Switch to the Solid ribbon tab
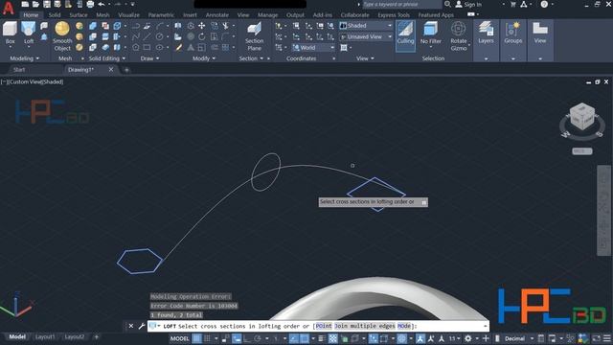613x345 pixels. pyautogui.click(x=55, y=15)
